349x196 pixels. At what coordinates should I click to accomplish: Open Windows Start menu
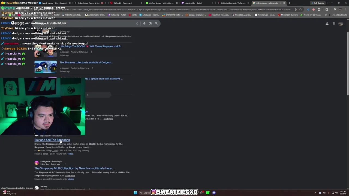tap(135, 193)
